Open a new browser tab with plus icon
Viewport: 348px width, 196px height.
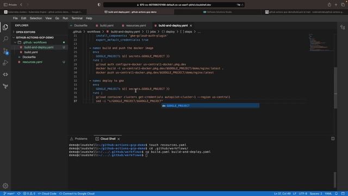tap(336, 5)
